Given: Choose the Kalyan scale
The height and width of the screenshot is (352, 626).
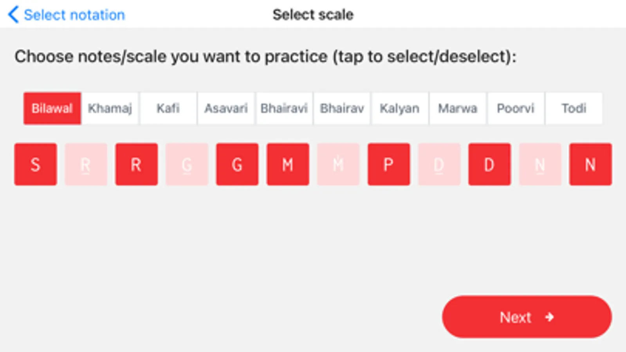Looking at the screenshot, I should (x=399, y=108).
